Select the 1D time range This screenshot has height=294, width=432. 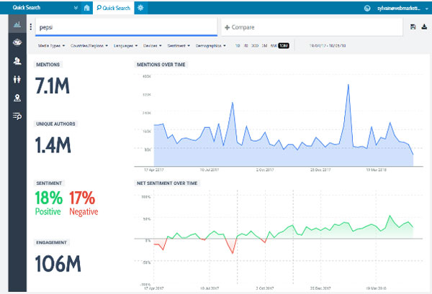238,46
